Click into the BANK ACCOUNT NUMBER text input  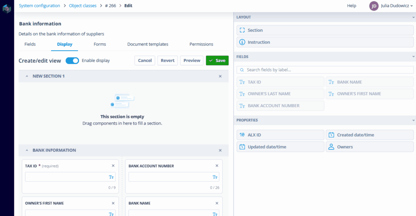coord(174,177)
